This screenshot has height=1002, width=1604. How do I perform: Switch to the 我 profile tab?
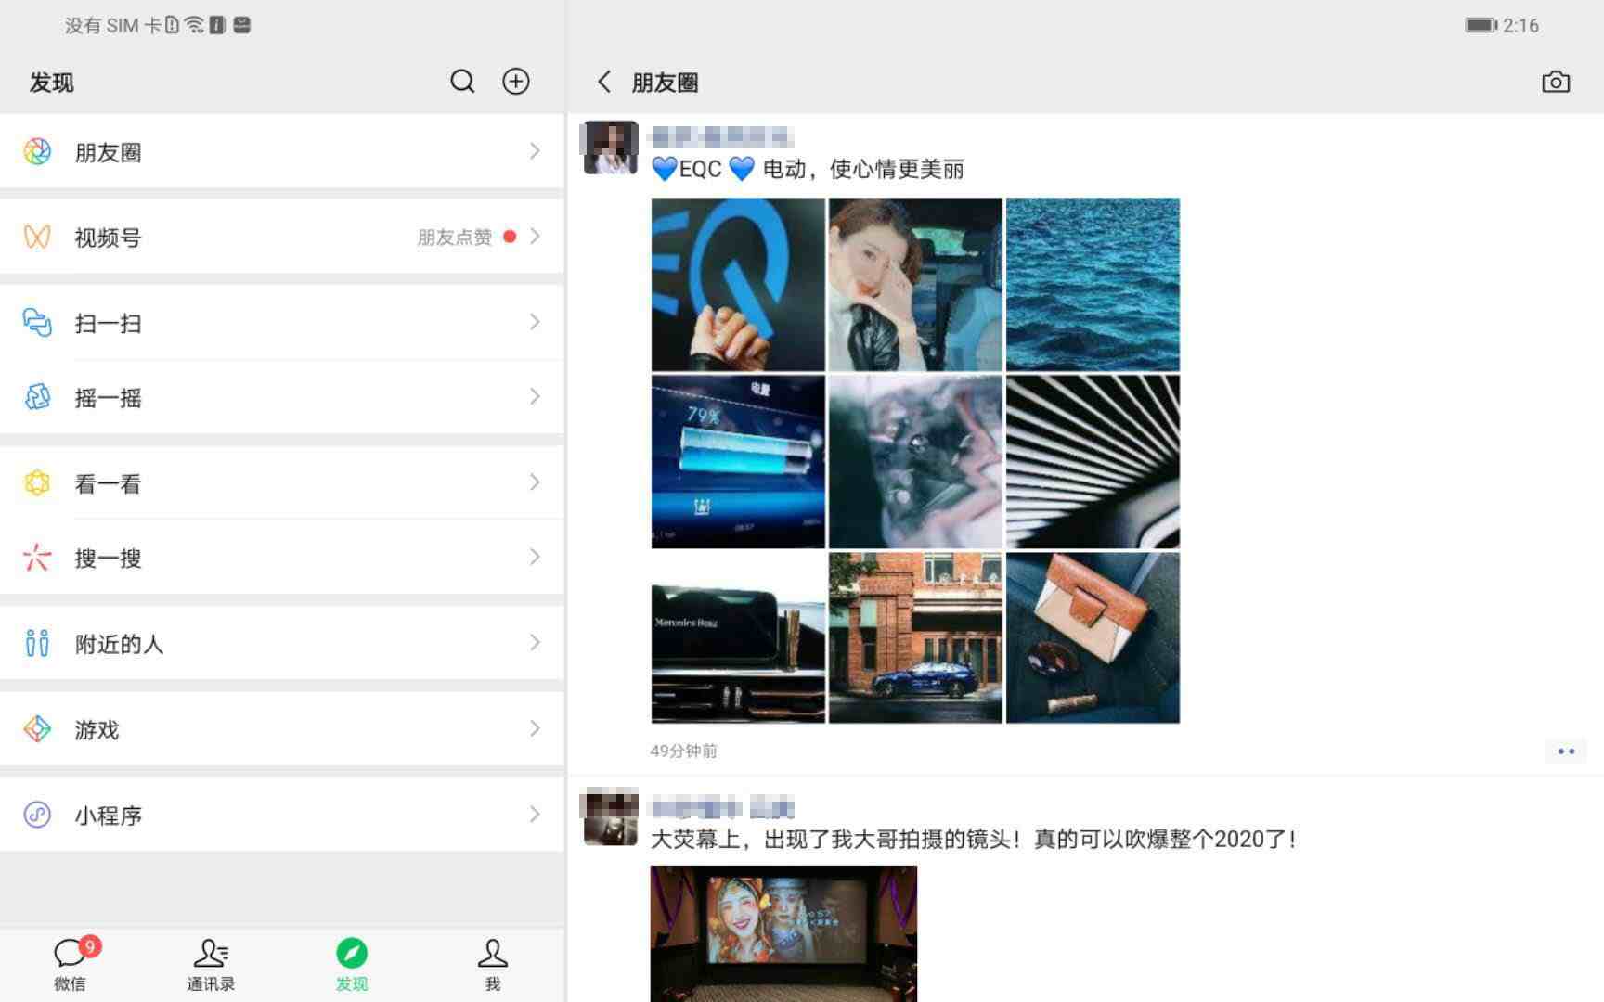click(x=493, y=965)
